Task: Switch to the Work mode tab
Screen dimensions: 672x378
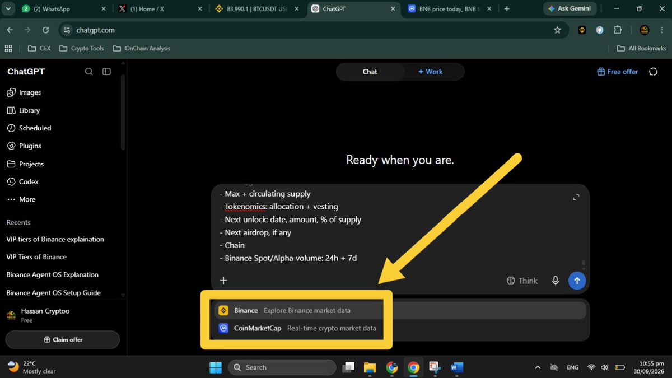Action: [431, 72]
